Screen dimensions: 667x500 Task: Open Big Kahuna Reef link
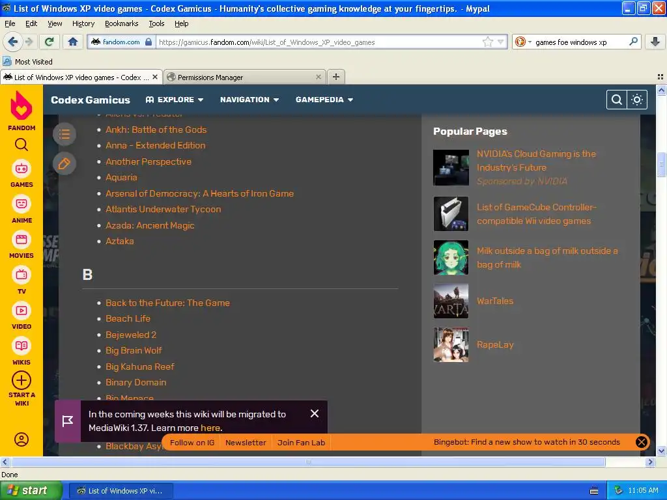pyautogui.click(x=140, y=367)
